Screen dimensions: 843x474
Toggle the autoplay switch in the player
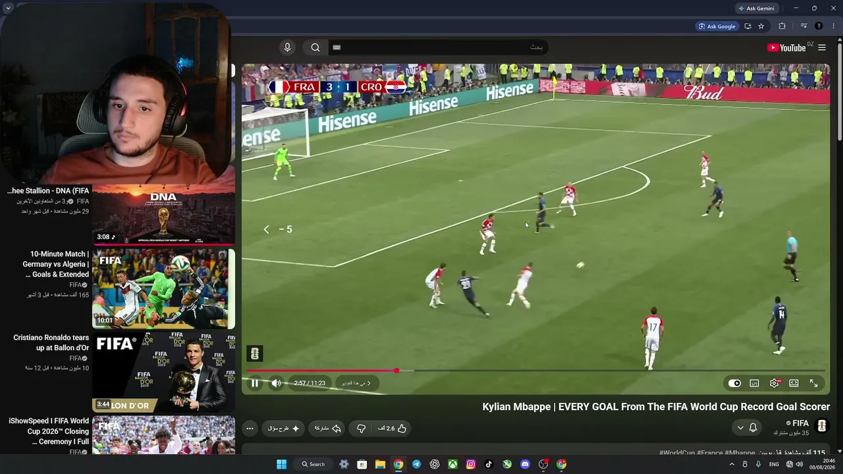point(734,383)
